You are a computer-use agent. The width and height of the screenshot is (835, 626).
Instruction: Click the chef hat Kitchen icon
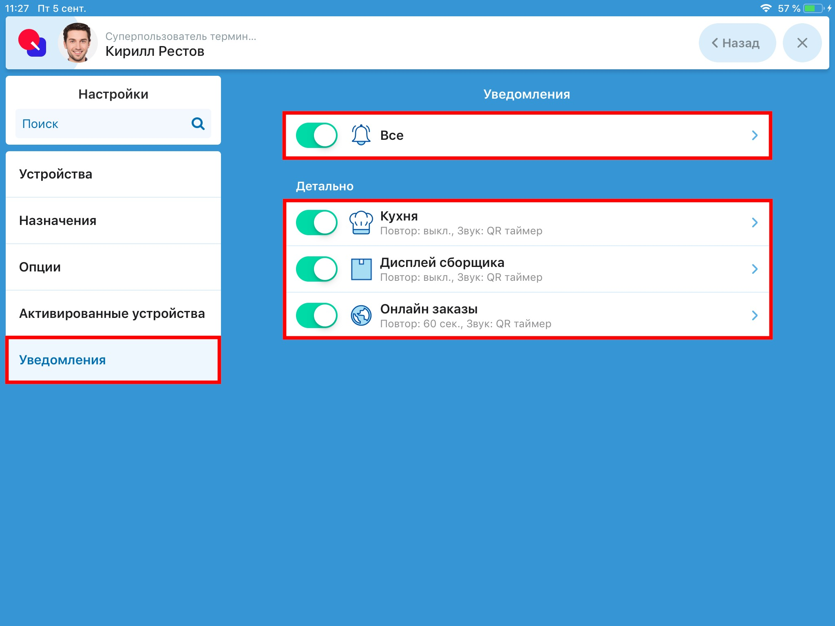tap(361, 223)
